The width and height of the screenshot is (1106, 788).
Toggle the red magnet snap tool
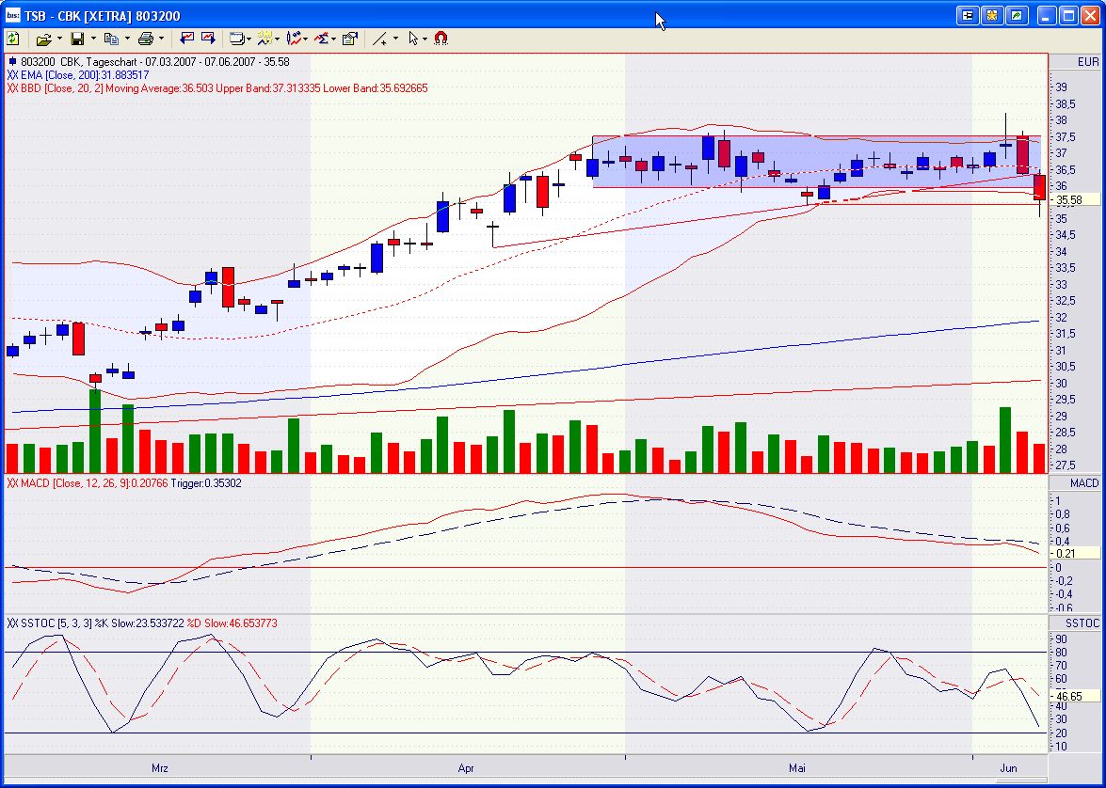pyautogui.click(x=441, y=38)
